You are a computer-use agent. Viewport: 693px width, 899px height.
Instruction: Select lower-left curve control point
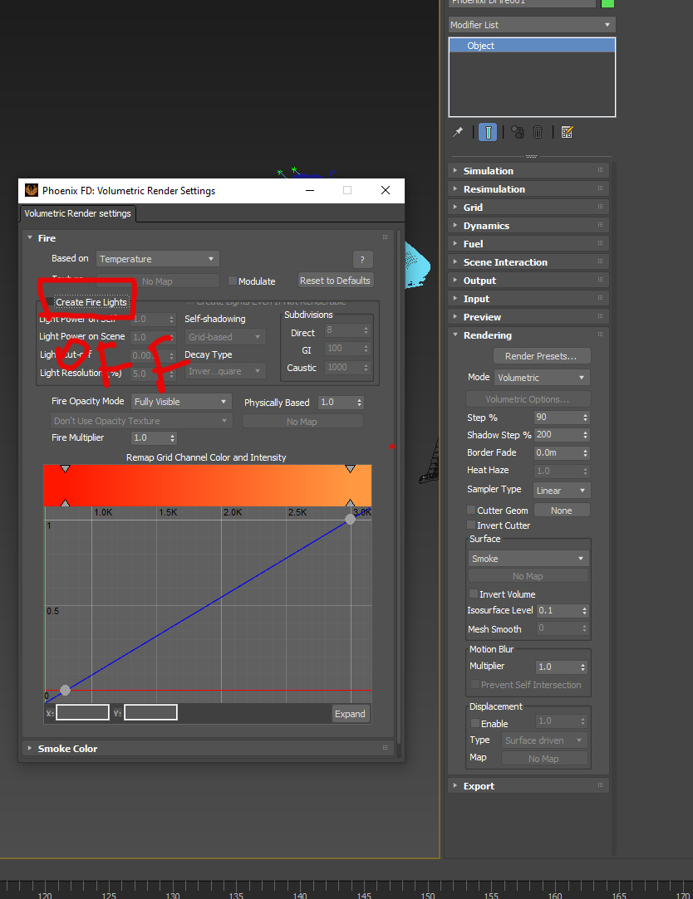click(65, 690)
